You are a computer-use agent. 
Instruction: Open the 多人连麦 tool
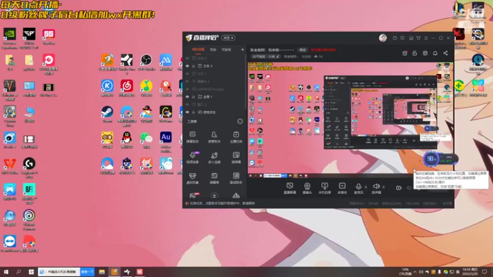click(214, 158)
